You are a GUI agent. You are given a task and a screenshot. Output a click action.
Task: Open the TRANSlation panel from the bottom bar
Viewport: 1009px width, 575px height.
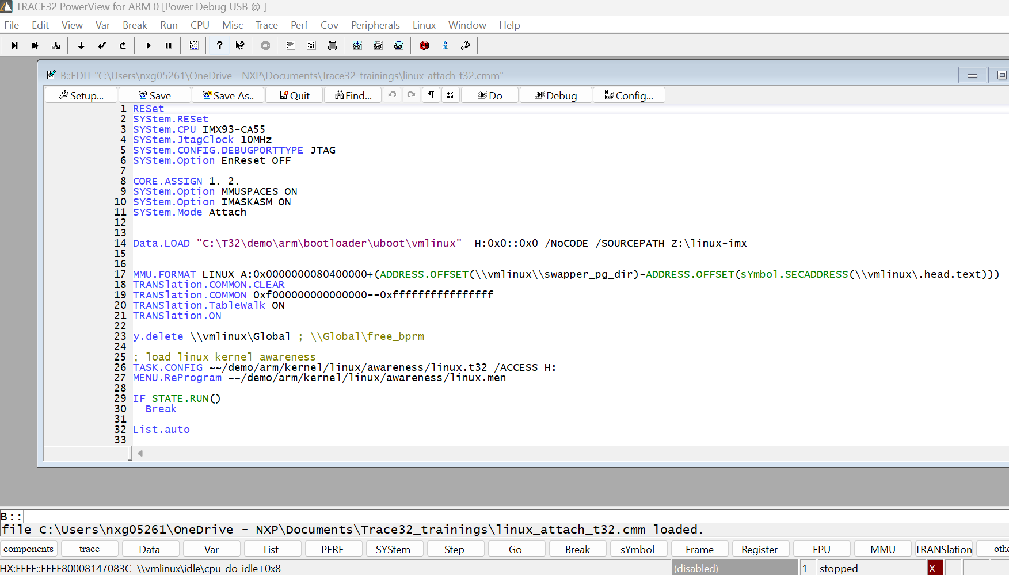tap(943, 549)
